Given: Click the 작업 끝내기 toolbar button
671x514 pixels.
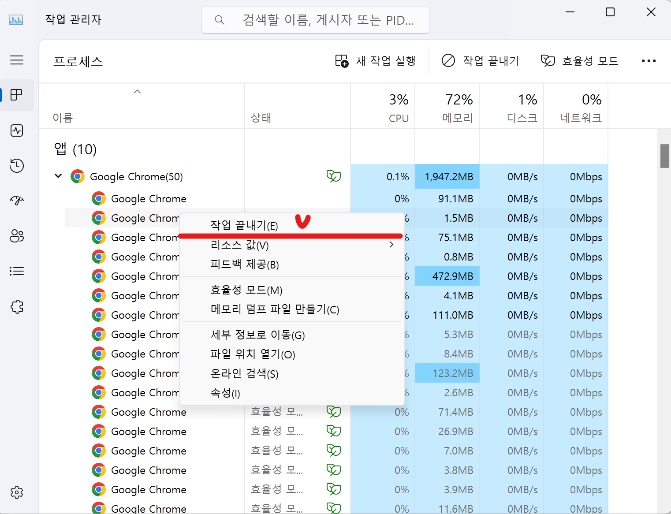Looking at the screenshot, I should coord(480,61).
